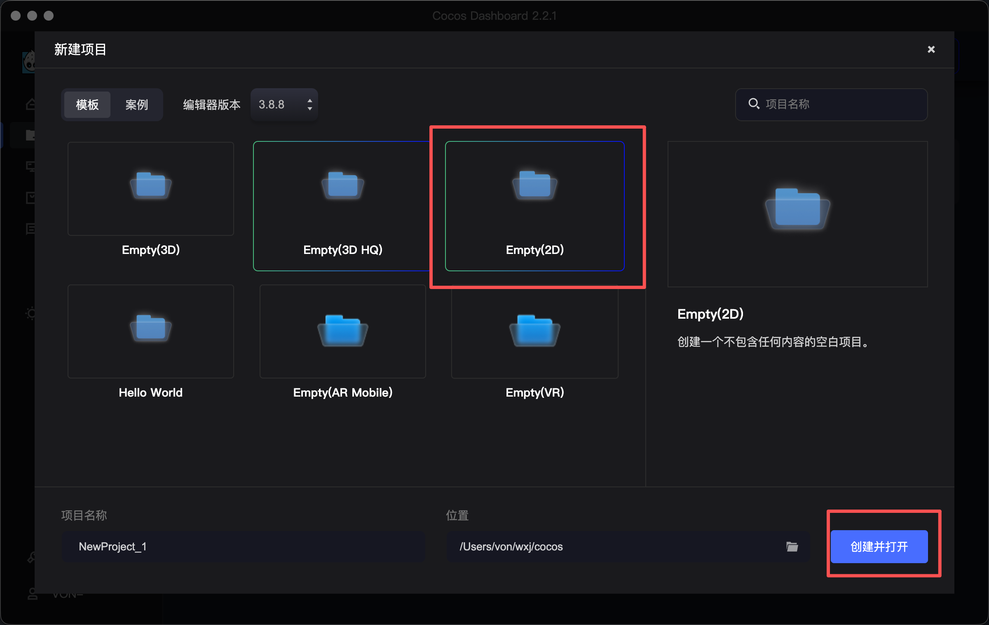Switch to the 模板 tab

click(x=87, y=105)
